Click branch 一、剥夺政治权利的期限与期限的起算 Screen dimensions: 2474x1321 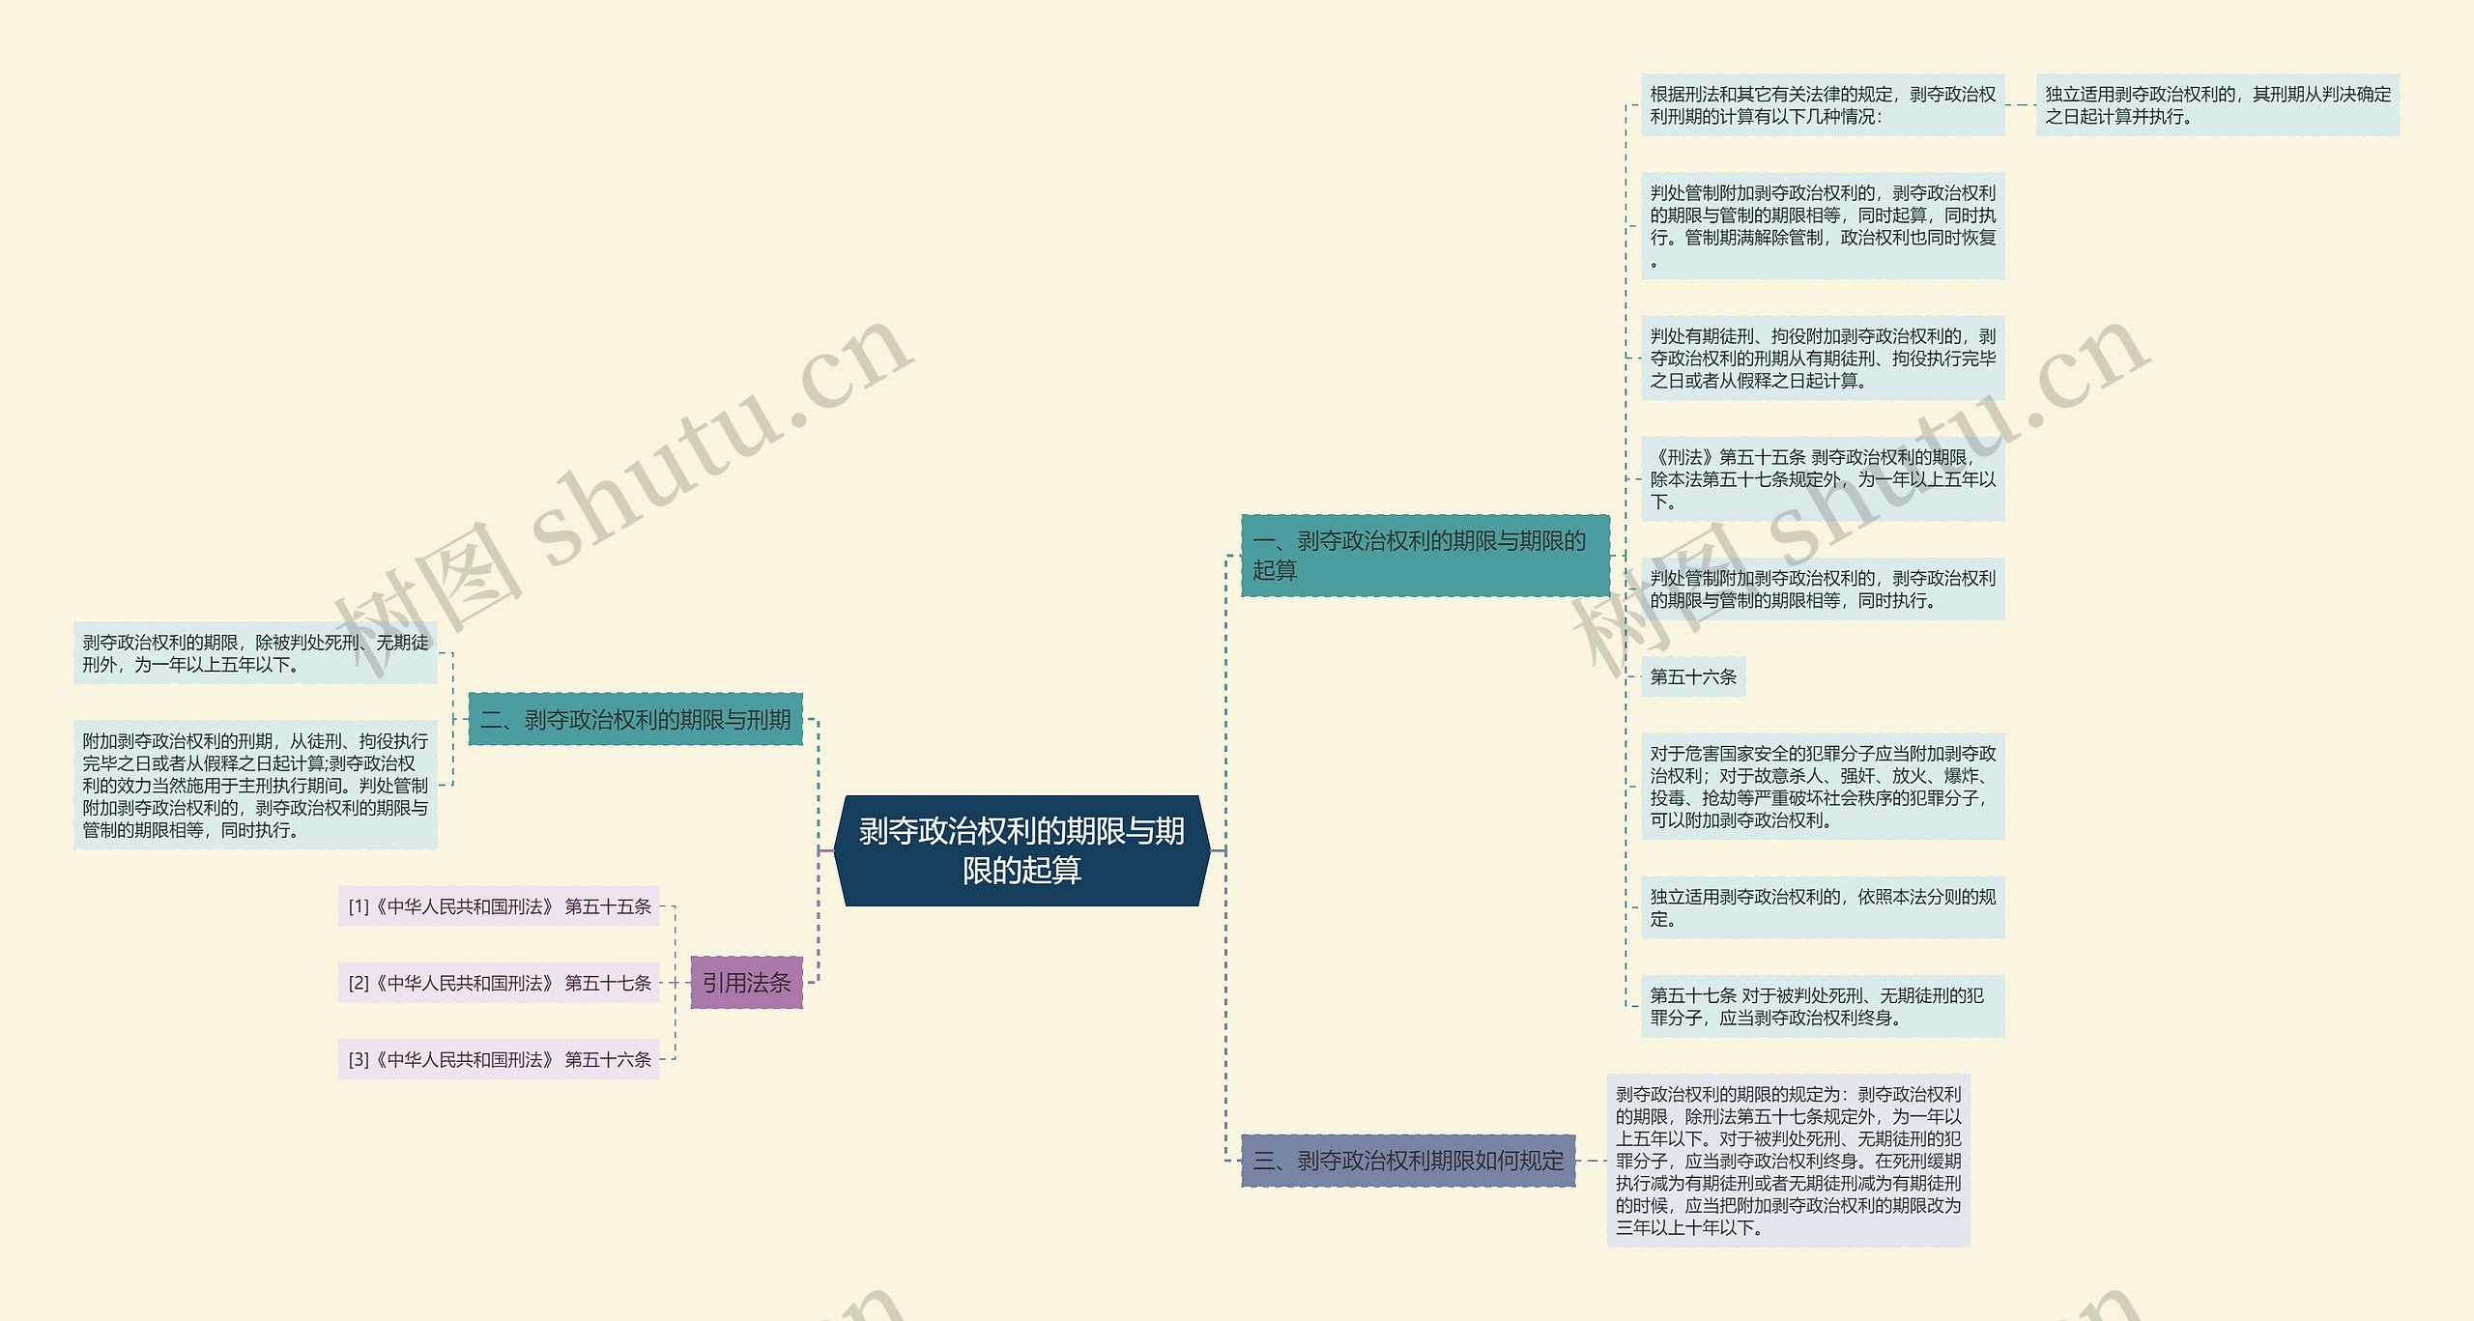coord(1424,556)
